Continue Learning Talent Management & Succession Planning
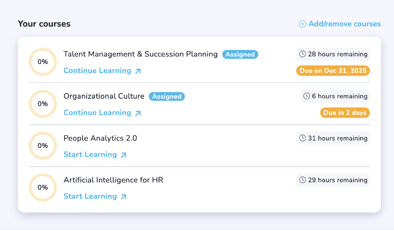 coord(97,71)
